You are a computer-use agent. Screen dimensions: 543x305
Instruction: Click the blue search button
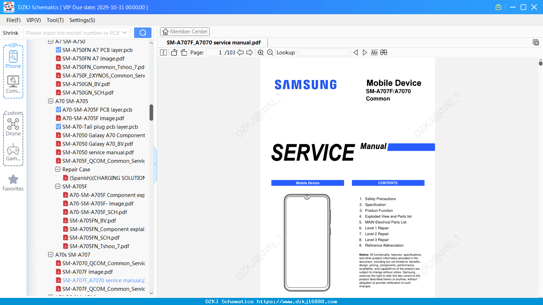pos(143,33)
